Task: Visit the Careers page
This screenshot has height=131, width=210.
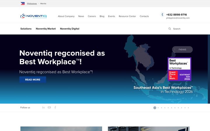Action: click(x=92, y=16)
